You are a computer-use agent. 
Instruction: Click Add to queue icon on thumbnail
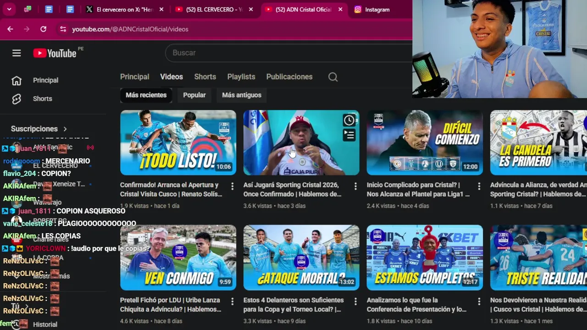349,135
